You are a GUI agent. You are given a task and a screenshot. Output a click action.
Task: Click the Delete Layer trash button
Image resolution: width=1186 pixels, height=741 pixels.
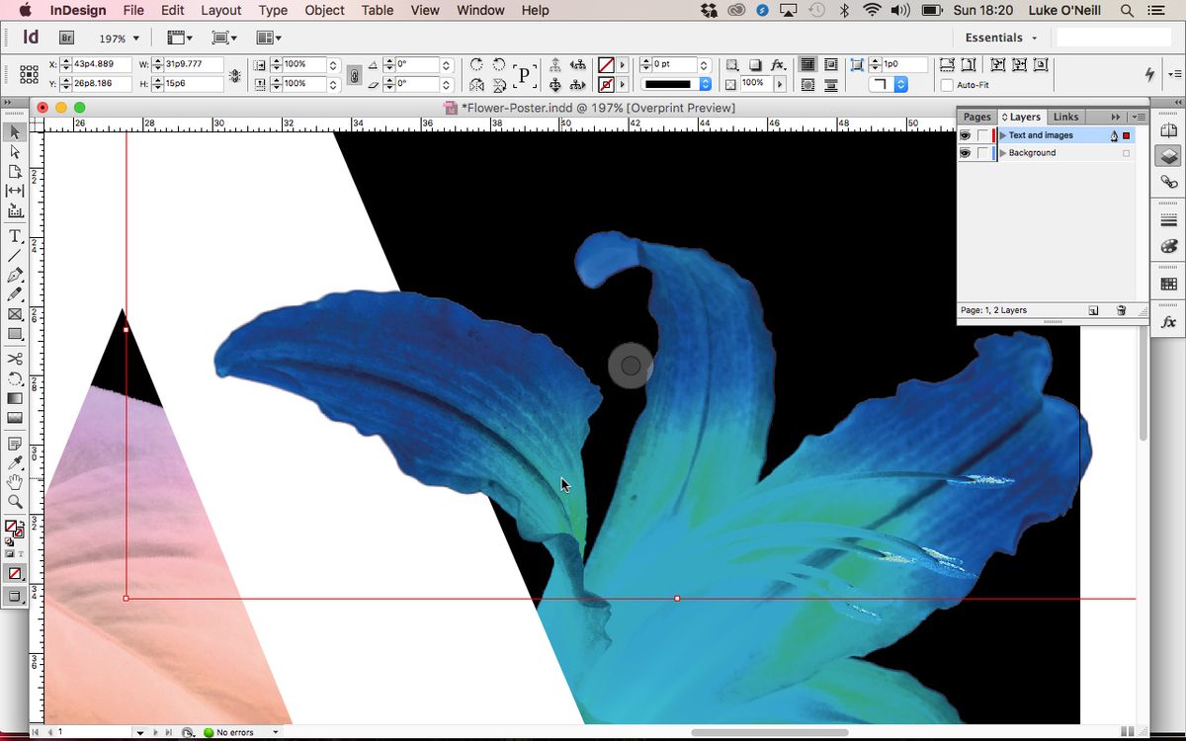1120,309
